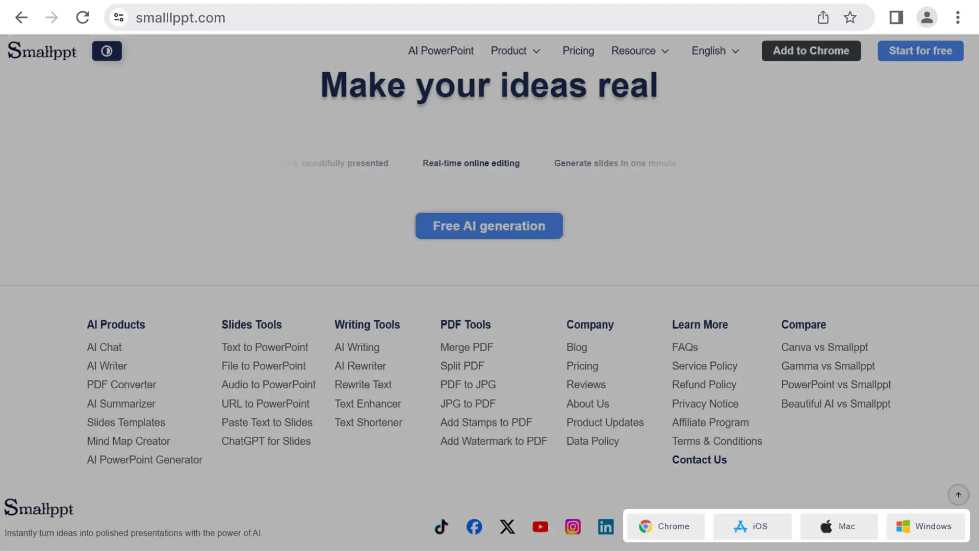Click the Mac download button

(839, 526)
